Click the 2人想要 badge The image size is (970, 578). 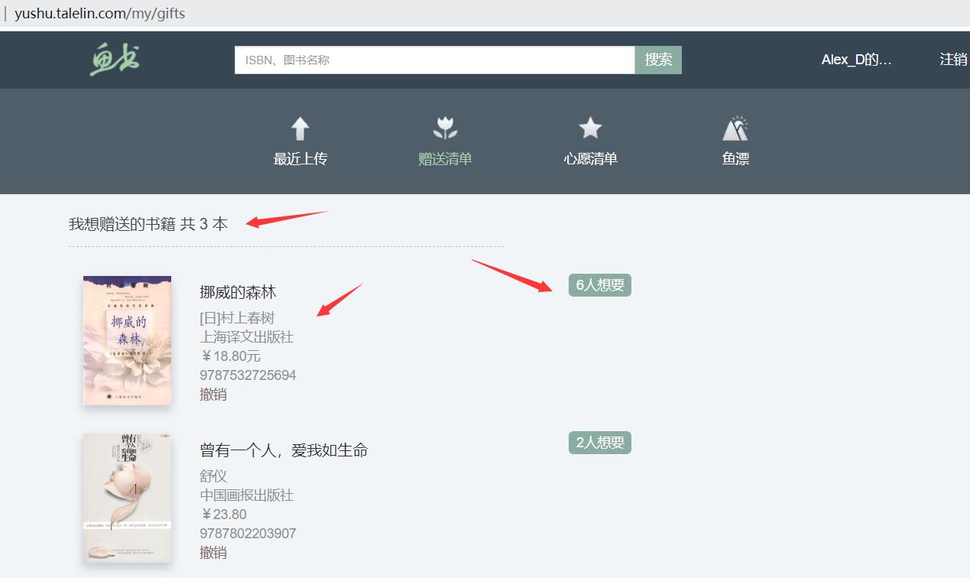[599, 442]
